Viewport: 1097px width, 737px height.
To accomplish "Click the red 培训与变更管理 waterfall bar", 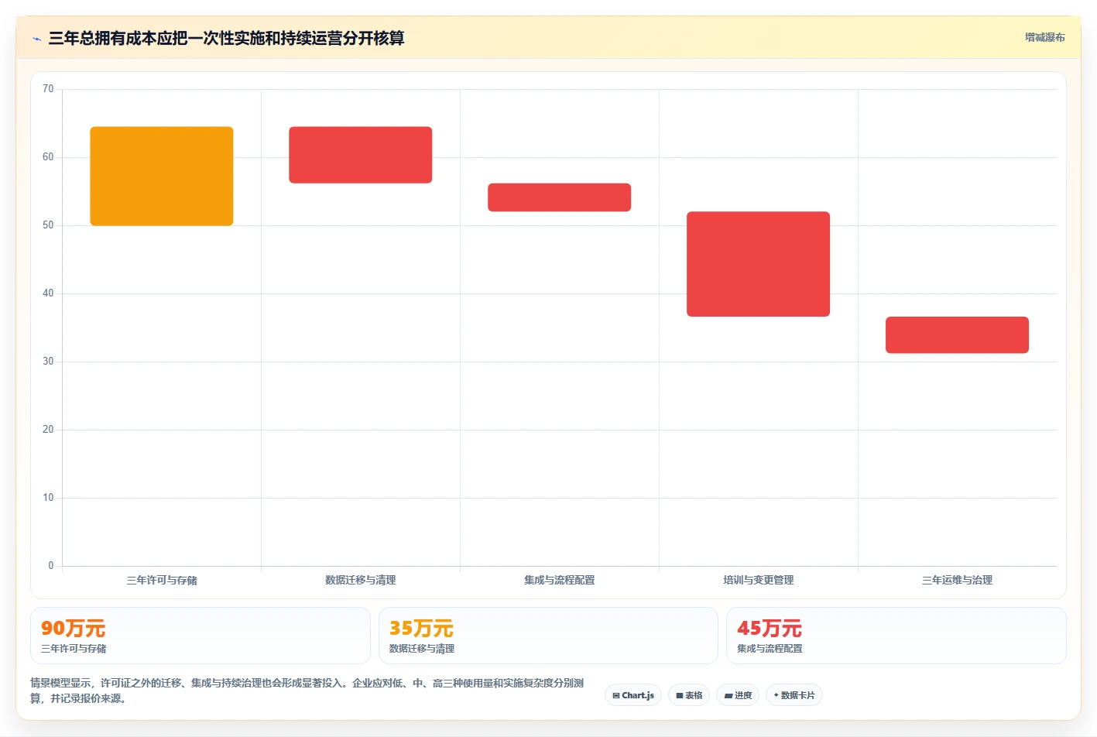I will pyautogui.click(x=759, y=264).
